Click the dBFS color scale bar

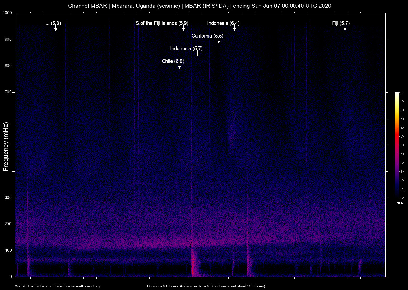(396, 145)
